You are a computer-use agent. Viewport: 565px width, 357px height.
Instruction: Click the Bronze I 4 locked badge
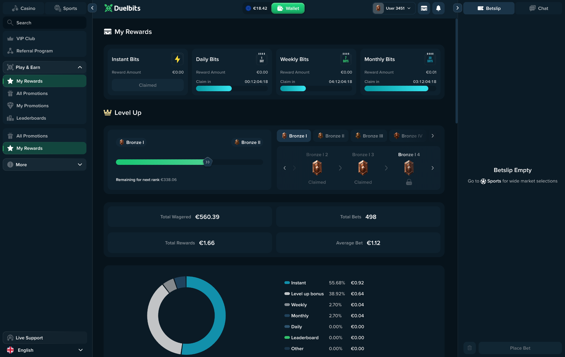tap(409, 168)
